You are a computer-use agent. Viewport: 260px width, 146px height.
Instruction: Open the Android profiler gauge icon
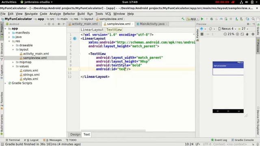pos(221,19)
